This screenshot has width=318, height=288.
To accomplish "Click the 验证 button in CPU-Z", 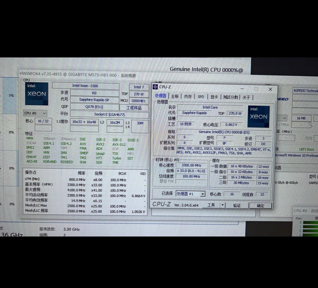I will (237, 205).
